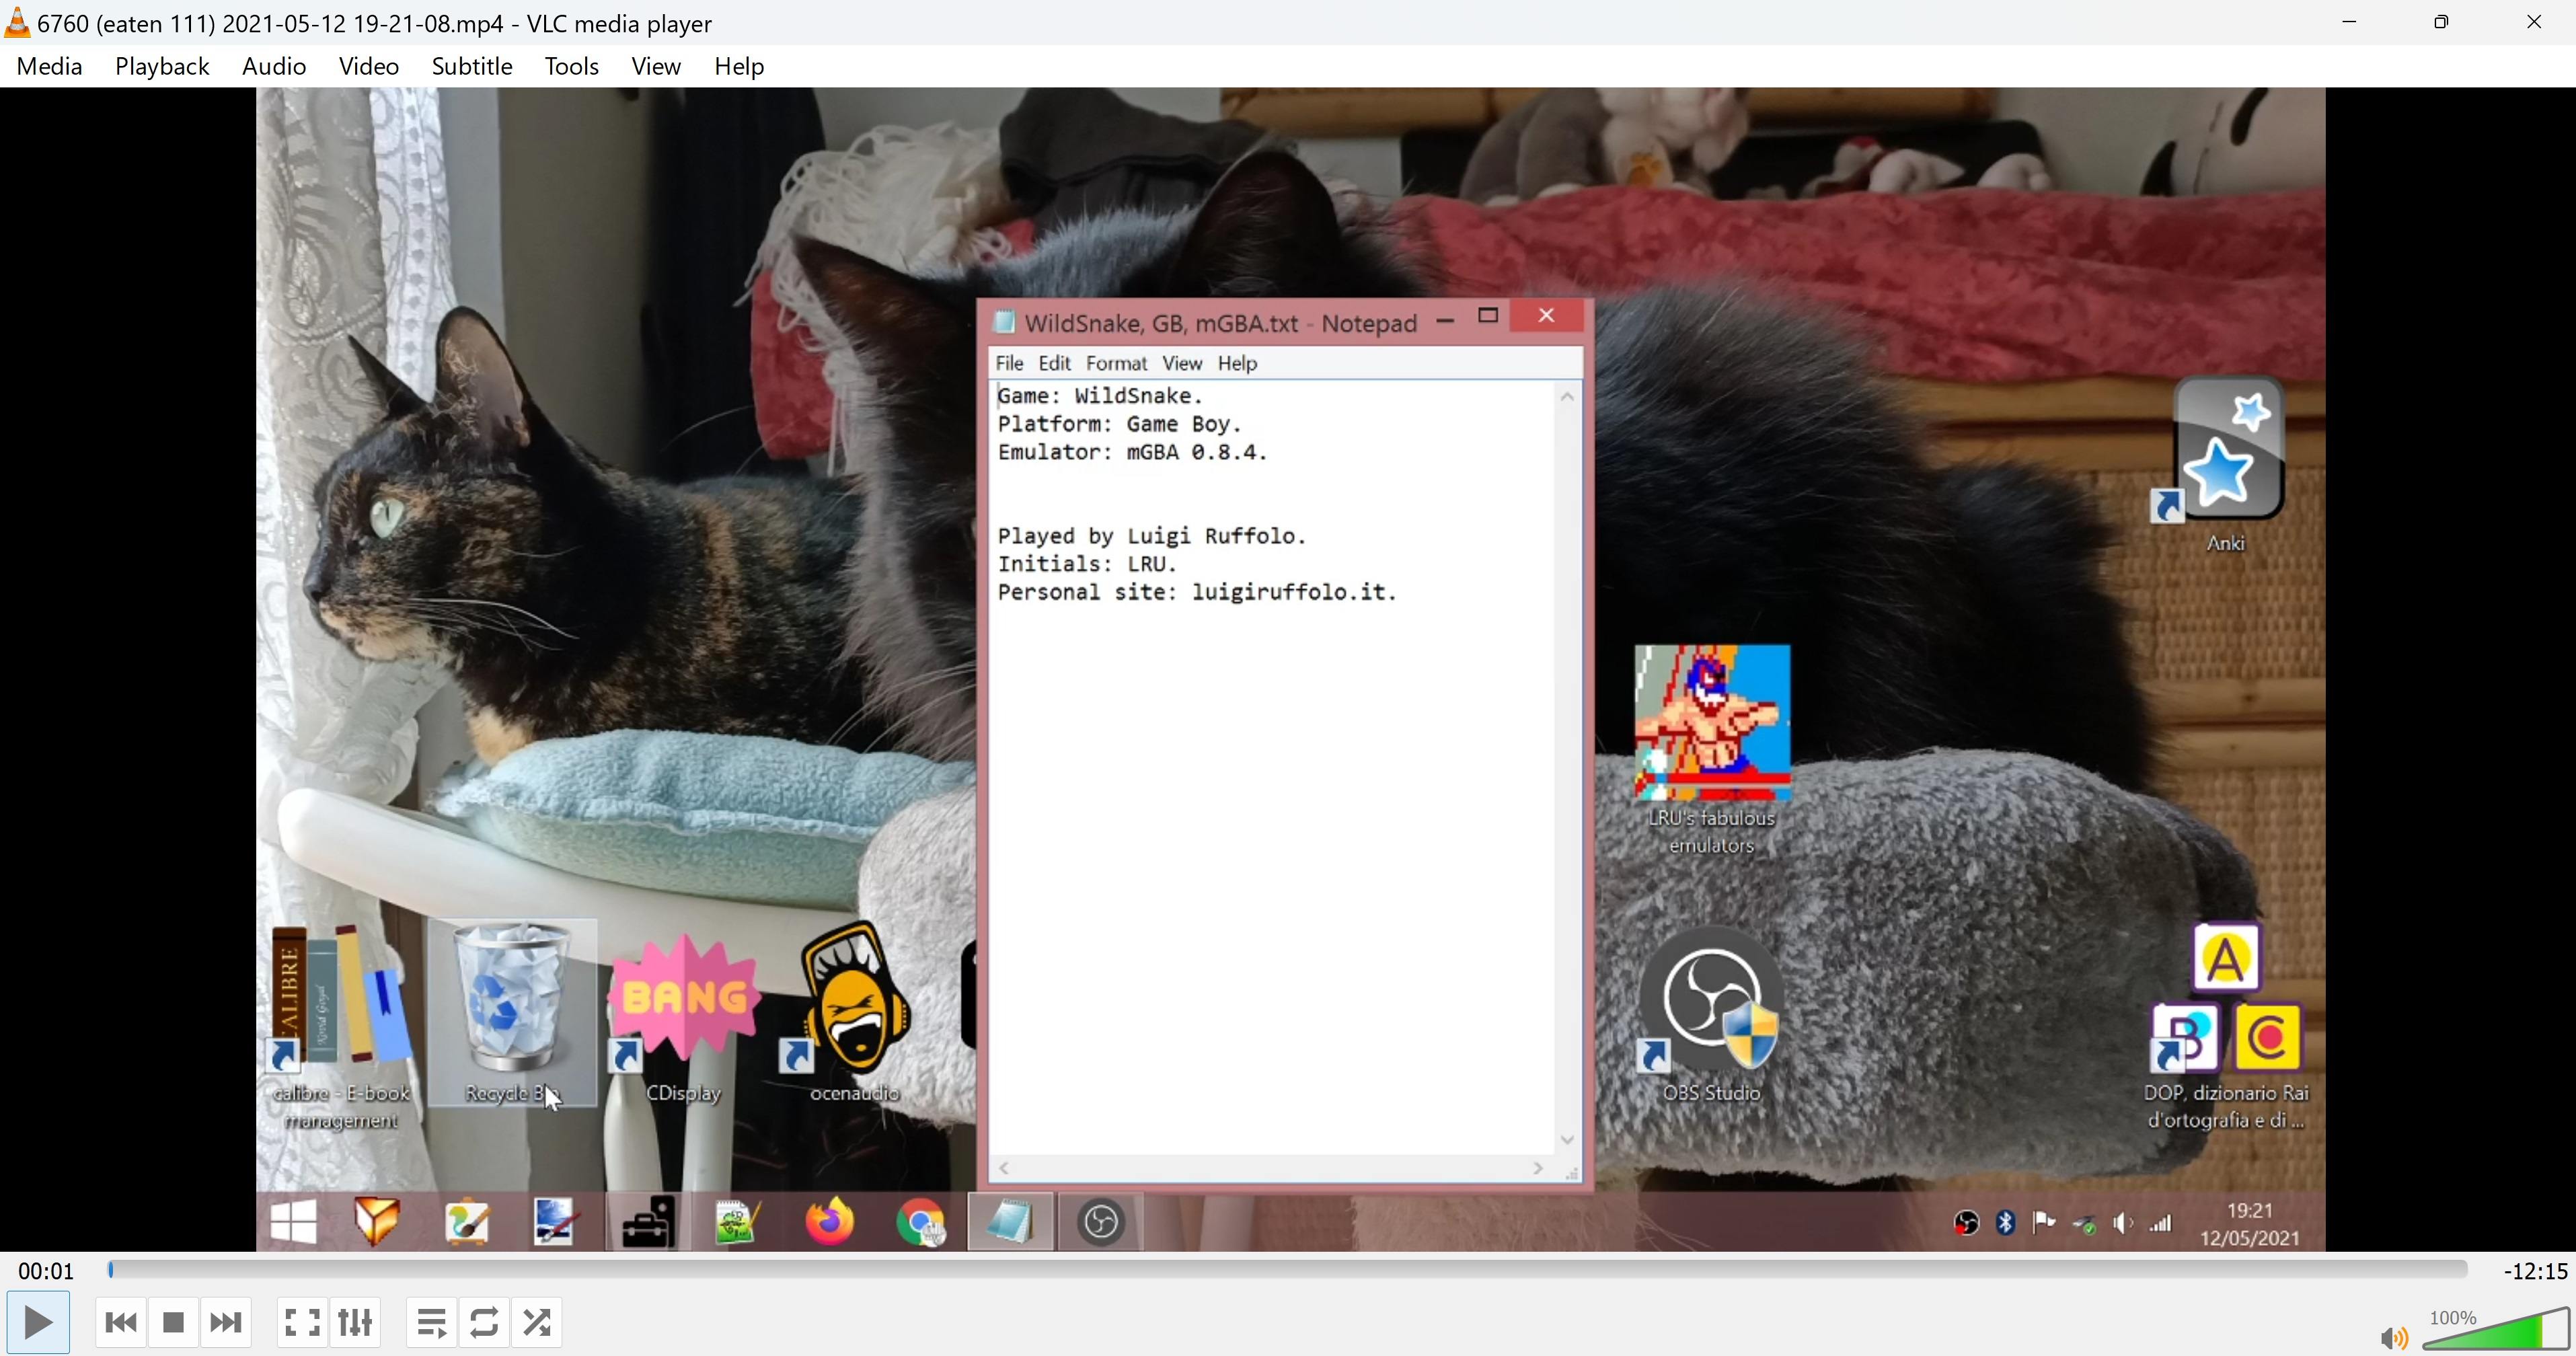Toggle loop repeat mode
The height and width of the screenshot is (1356, 2576).
[484, 1323]
